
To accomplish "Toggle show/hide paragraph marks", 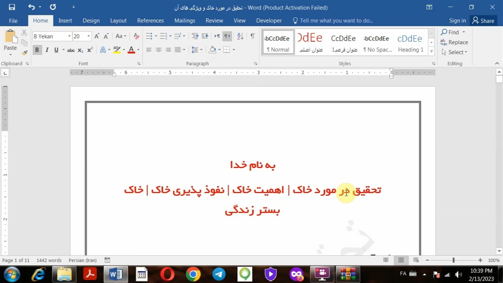I will [252, 36].
